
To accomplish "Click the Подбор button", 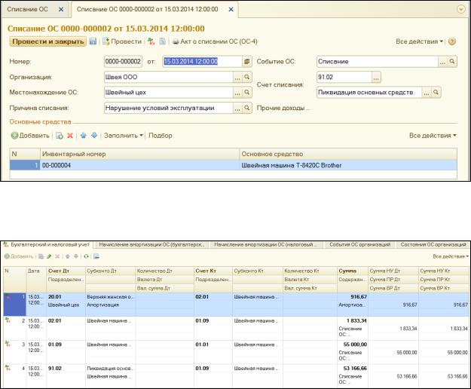I will pyautogui.click(x=161, y=136).
